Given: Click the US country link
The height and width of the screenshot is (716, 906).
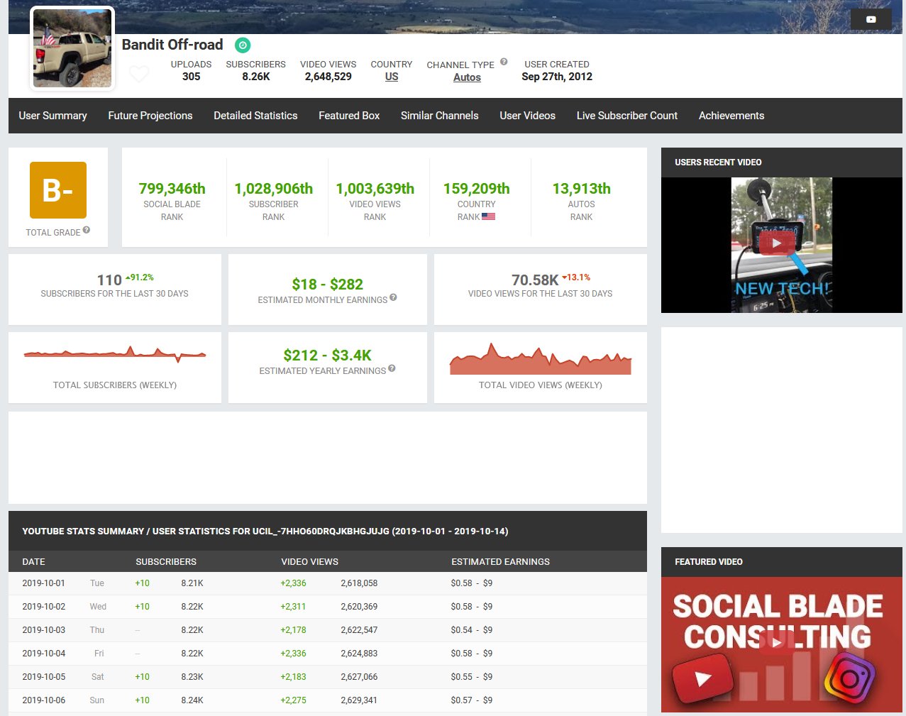Looking at the screenshot, I should coord(392,77).
